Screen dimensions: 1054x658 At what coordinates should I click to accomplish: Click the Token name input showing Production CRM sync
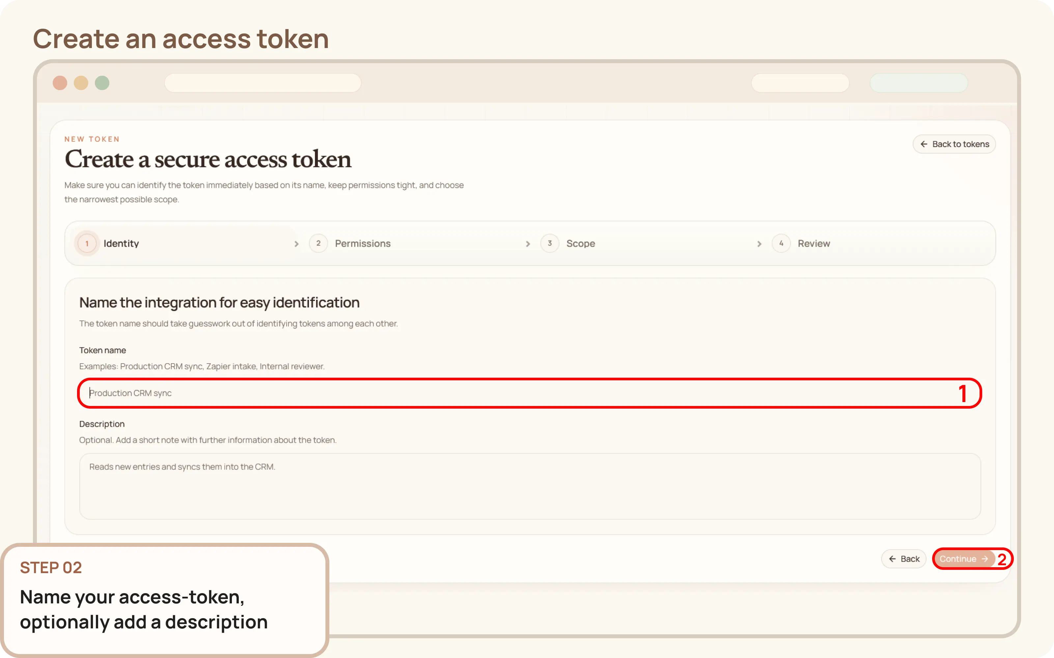(530, 393)
